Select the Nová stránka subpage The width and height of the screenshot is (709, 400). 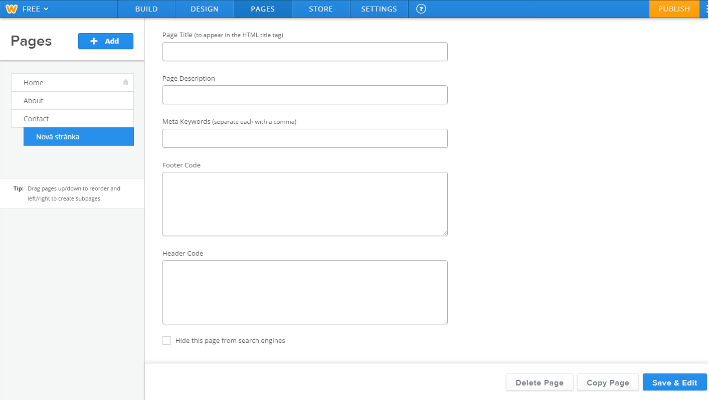79,137
